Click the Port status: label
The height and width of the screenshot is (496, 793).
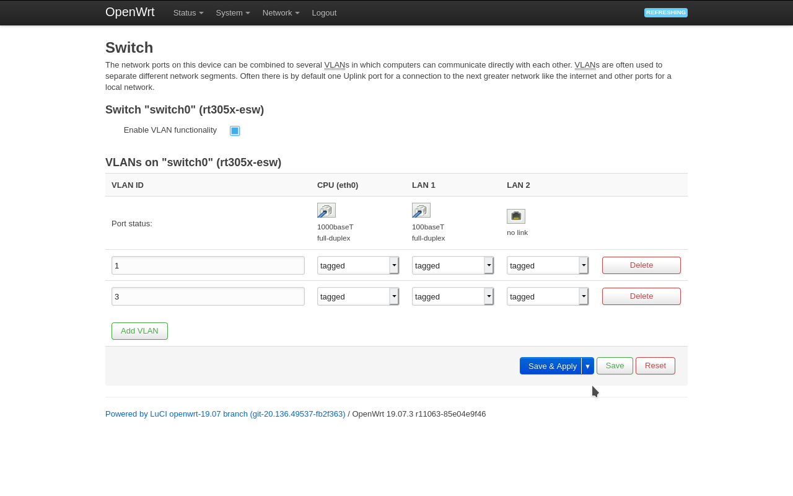(132, 223)
